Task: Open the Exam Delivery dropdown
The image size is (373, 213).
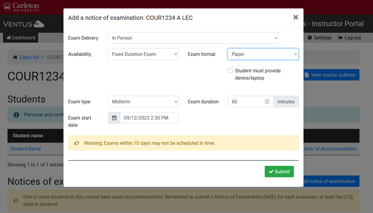Action: pos(193,38)
